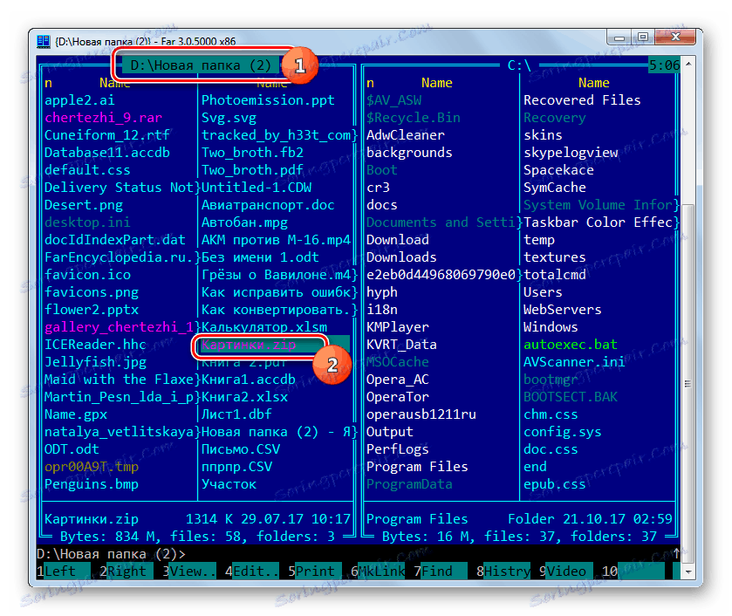The width and height of the screenshot is (732, 616).
Task: Select the Users folder
Action: point(543,292)
